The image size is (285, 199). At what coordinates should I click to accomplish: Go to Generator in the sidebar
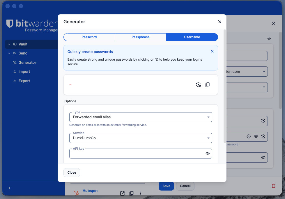click(x=27, y=63)
